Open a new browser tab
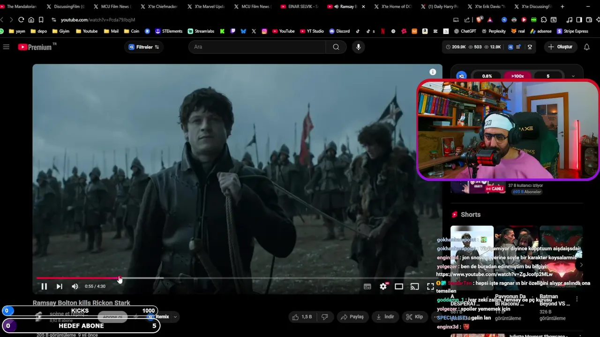The height and width of the screenshot is (337, 600). pos(562,7)
